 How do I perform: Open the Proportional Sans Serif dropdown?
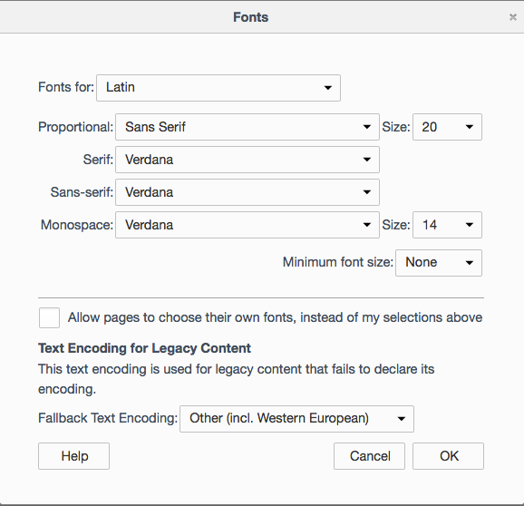(247, 127)
